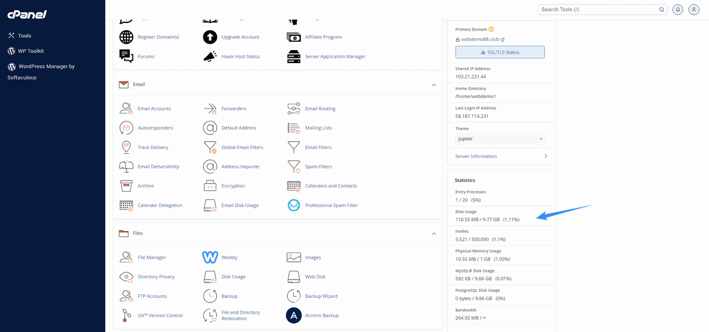Open WordPress Manager by Softaculous

[x=41, y=71]
